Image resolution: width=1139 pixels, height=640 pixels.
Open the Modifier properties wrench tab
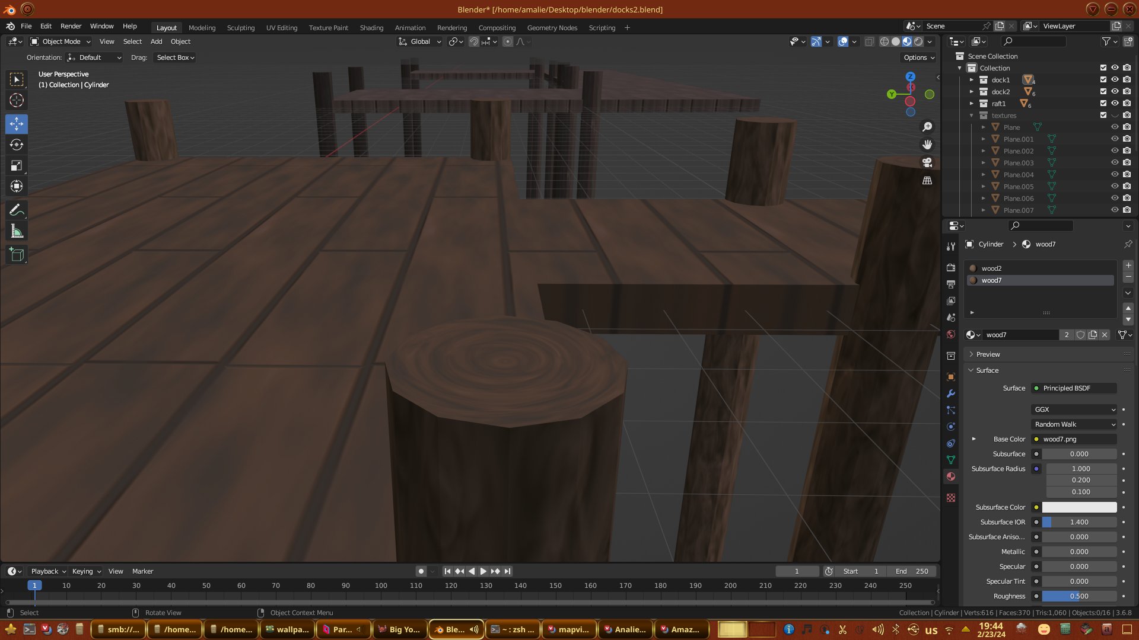pyautogui.click(x=951, y=393)
